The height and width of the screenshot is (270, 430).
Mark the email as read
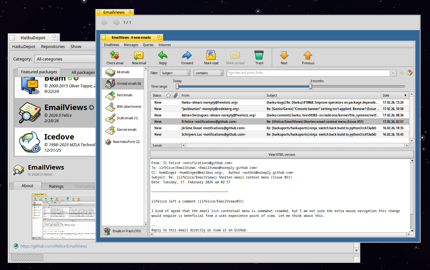[211, 56]
